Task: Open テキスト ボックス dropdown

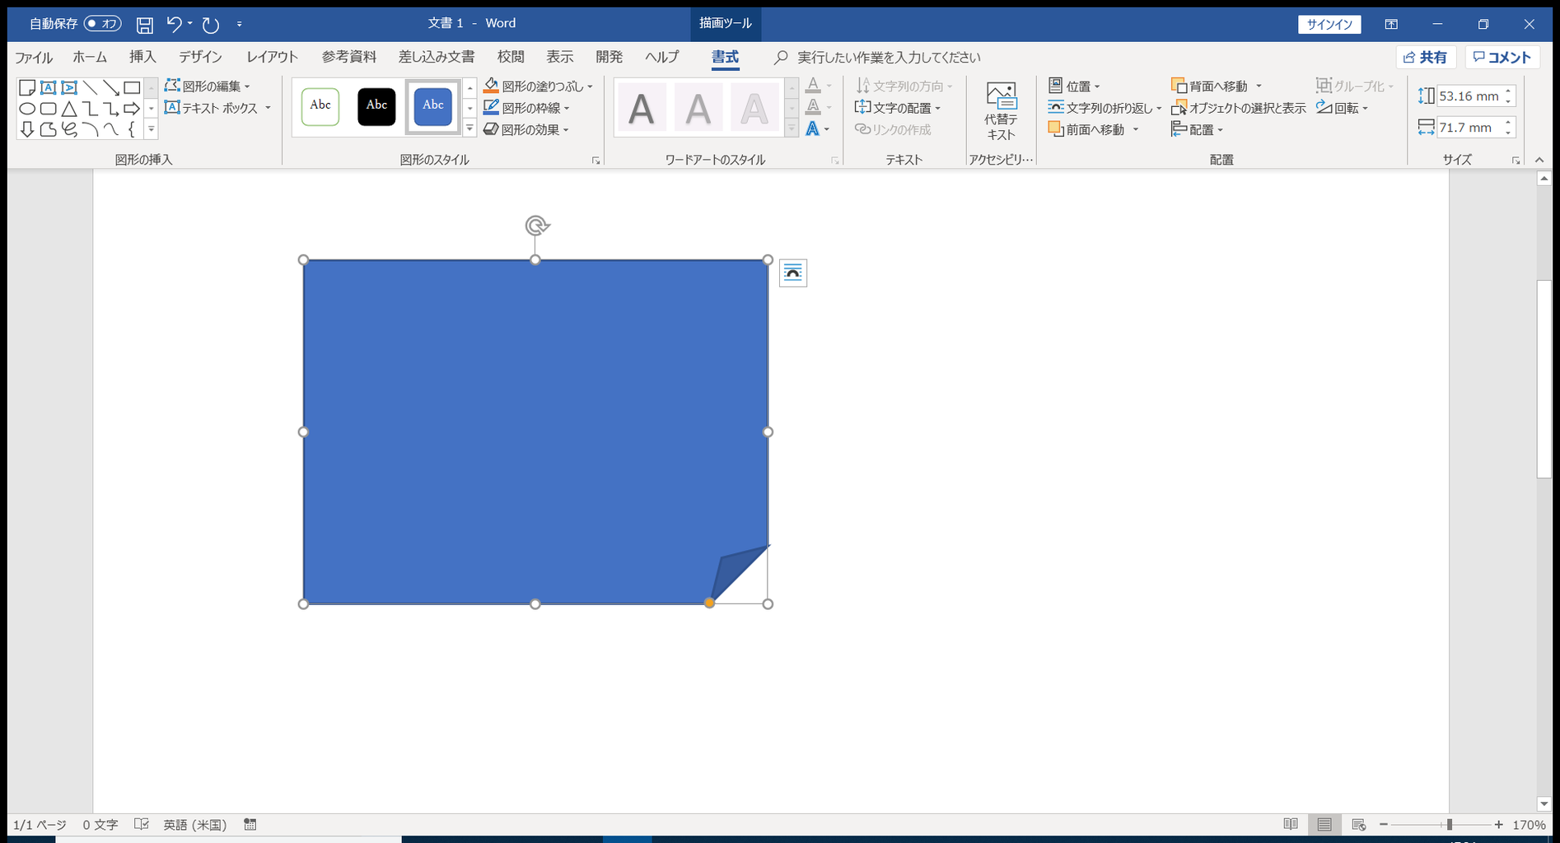Action: coord(217,108)
